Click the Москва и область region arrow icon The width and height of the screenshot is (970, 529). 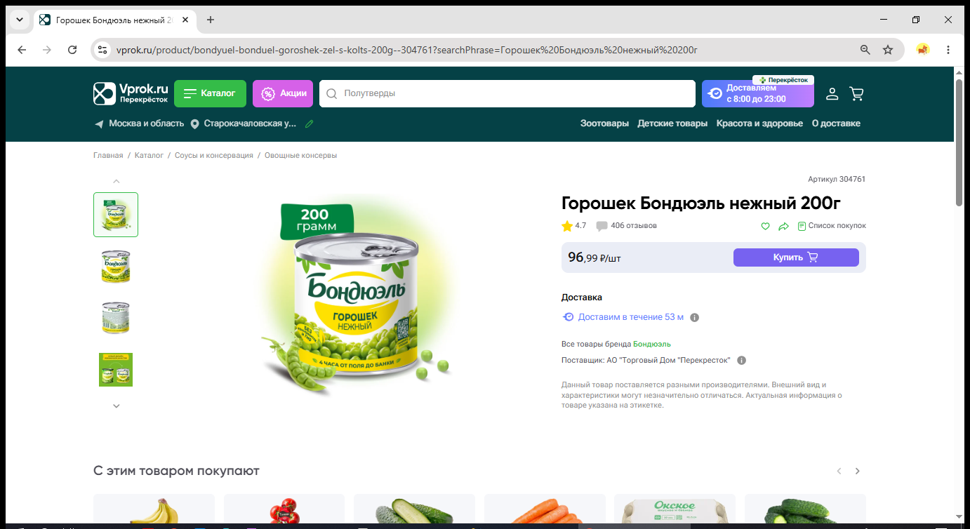[99, 123]
